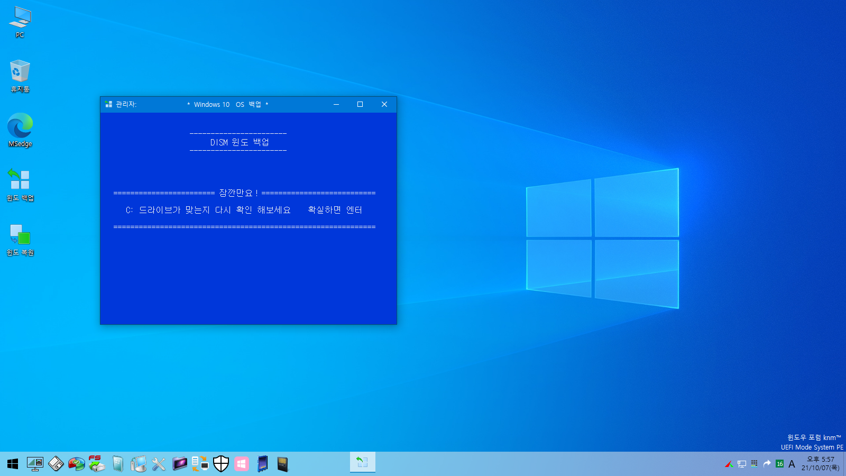
Task: Open the Windows Start button
Action: point(13,464)
